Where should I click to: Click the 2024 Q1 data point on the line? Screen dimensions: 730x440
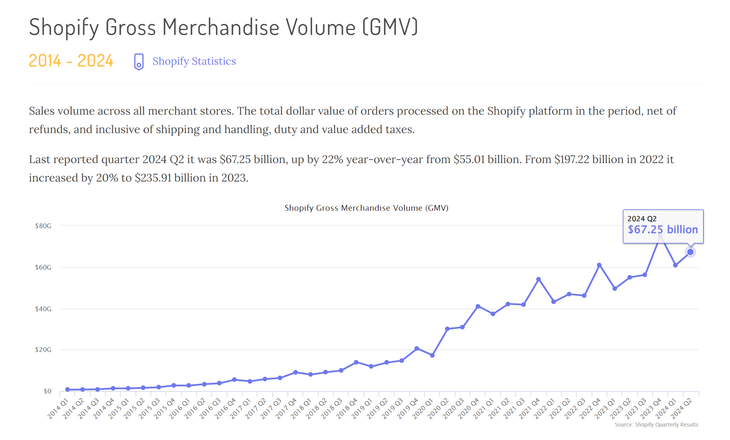675,265
